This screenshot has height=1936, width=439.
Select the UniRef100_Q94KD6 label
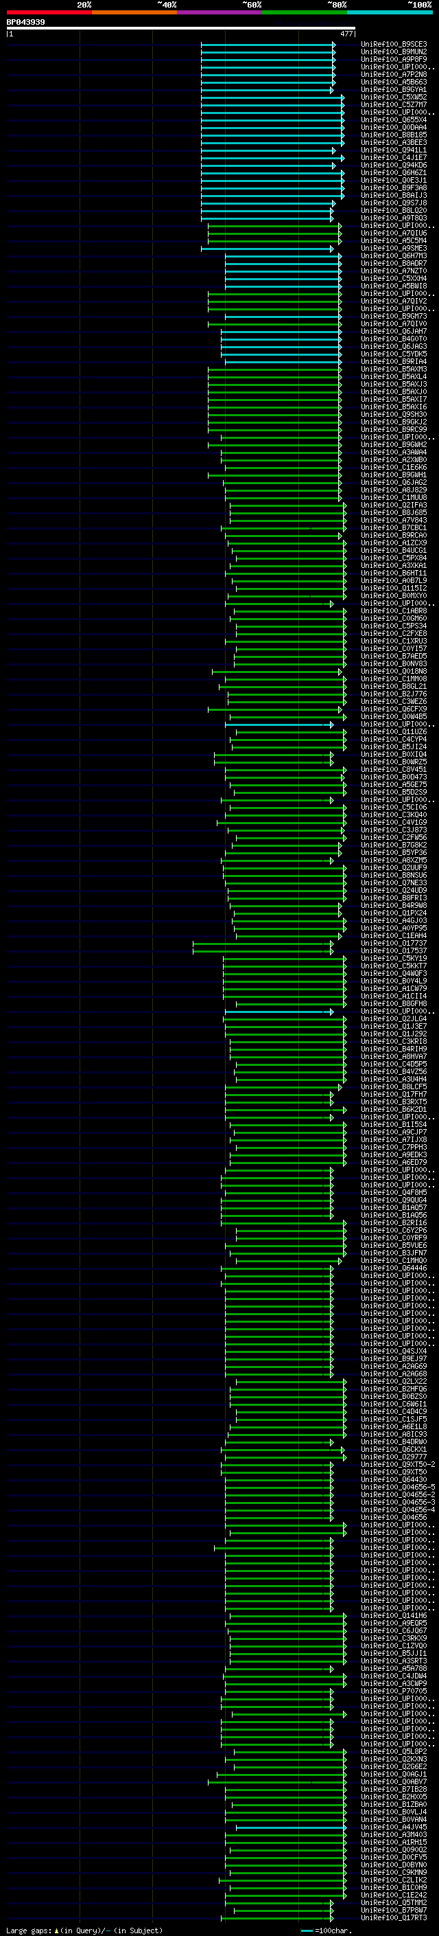[394, 166]
